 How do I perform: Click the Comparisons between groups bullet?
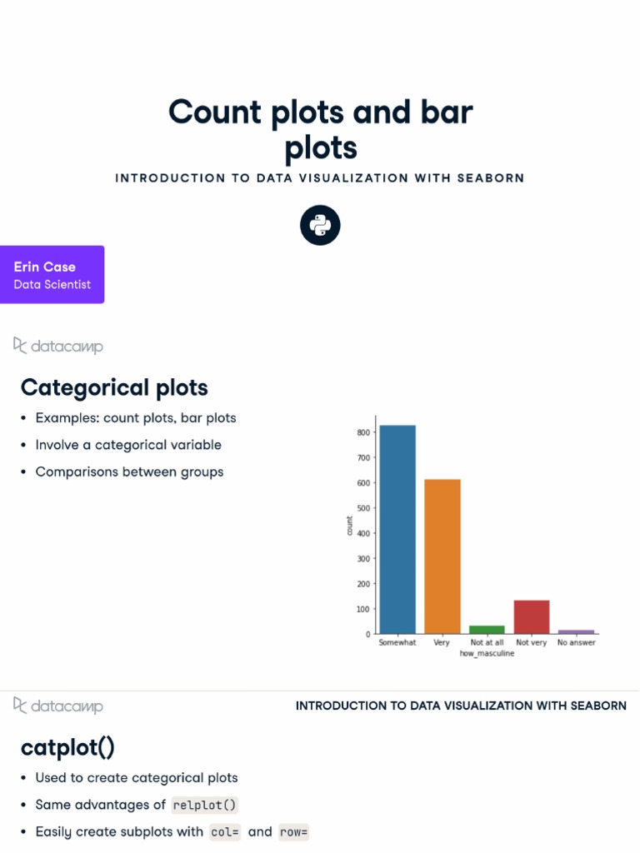pos(129,471)
